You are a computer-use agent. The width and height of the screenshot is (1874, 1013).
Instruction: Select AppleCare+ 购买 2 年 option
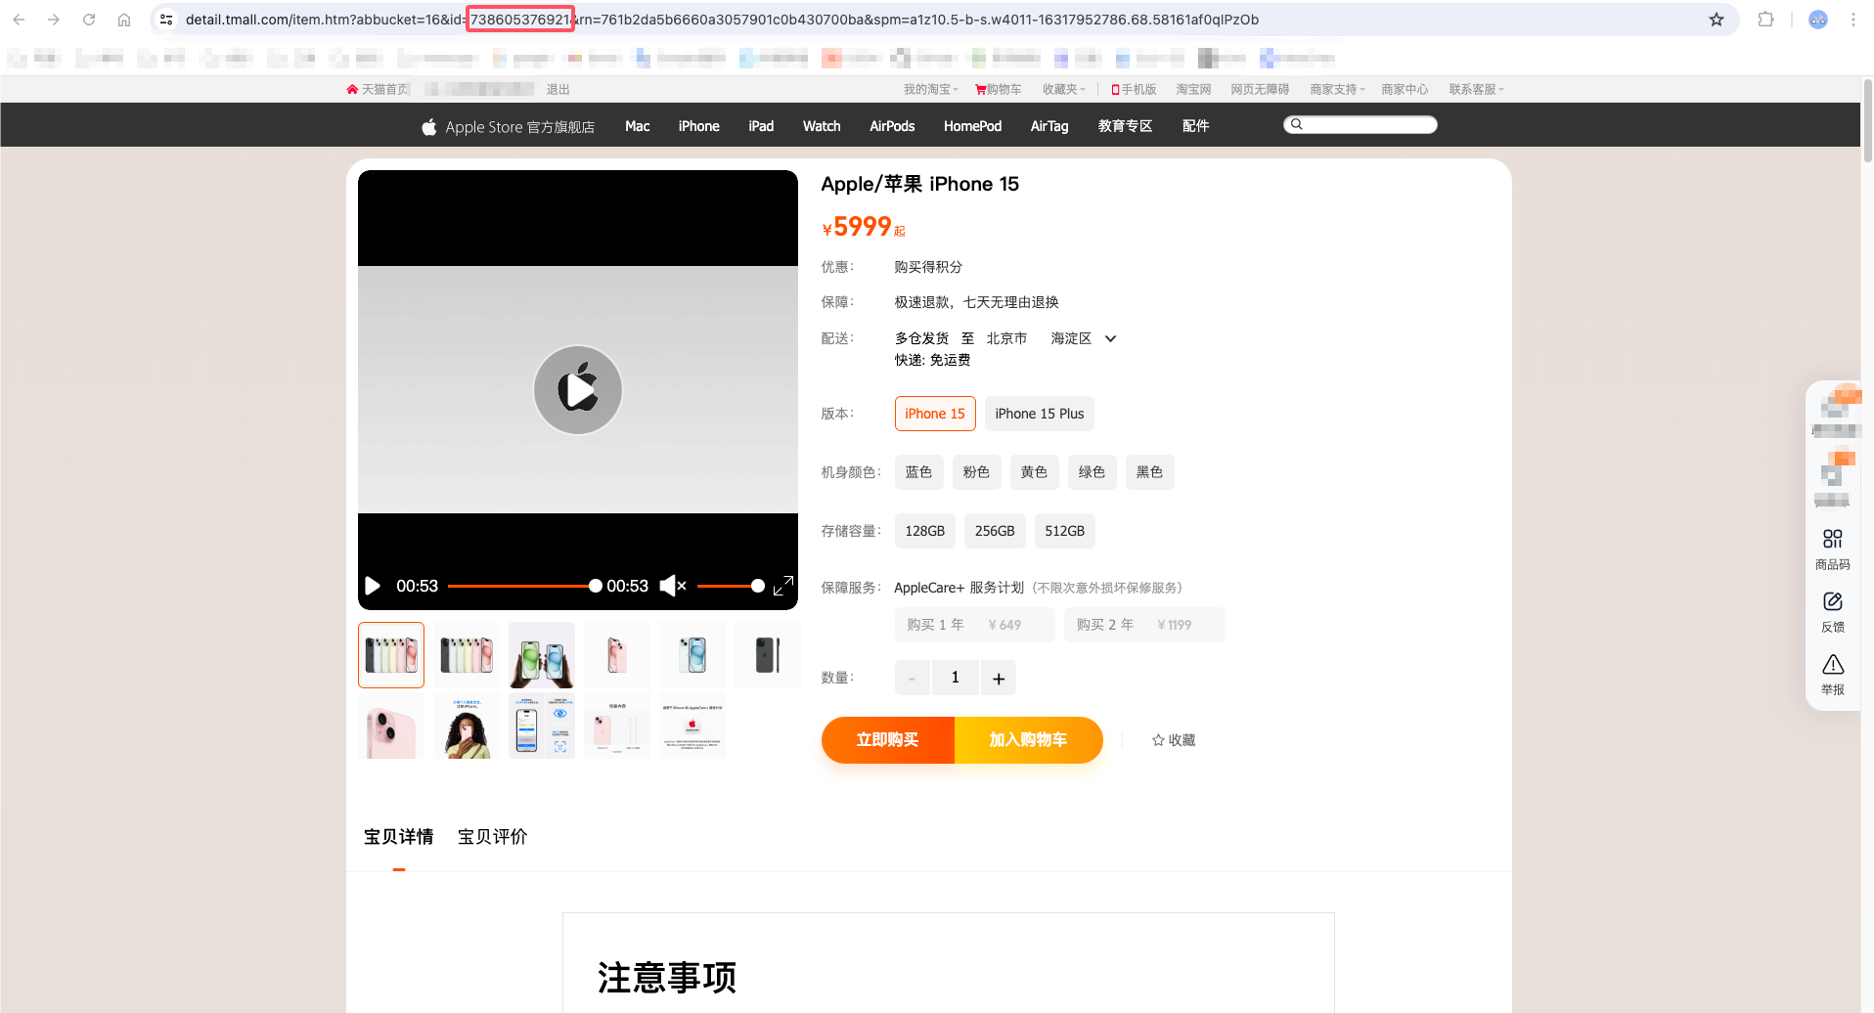(1144, 625)
